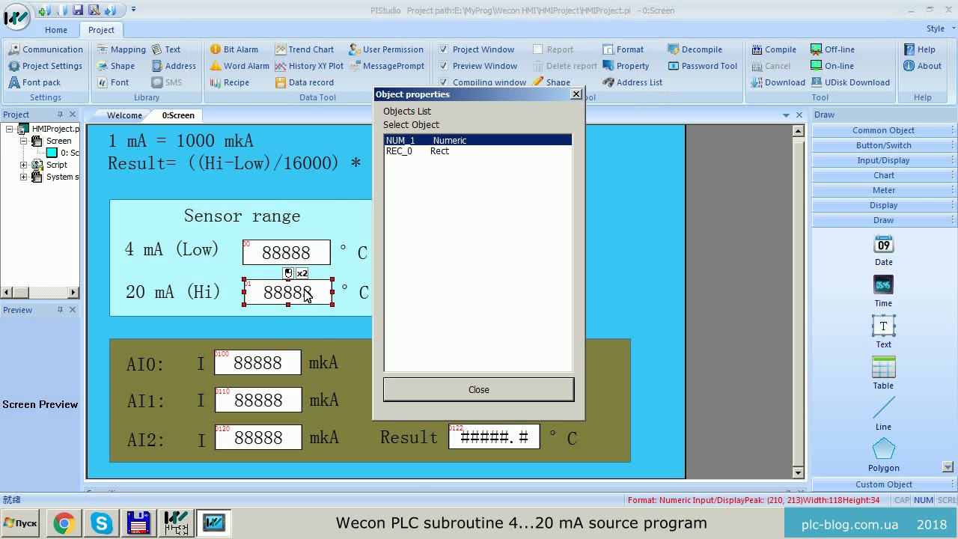Open Help in ribbon
The image size is (958, 539).
pos(919,49)
